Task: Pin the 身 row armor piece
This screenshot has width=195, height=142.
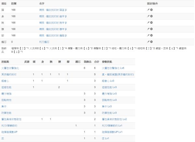Action: pyautogui.click(x=148, y=17)
